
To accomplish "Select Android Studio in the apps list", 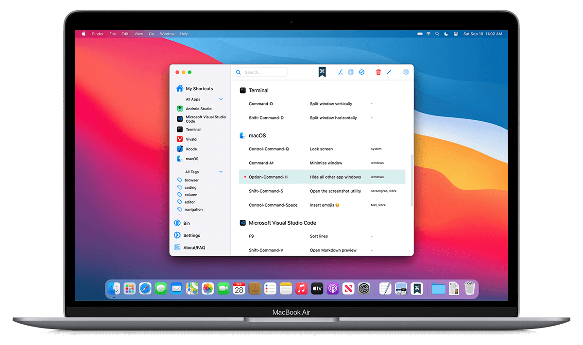I will (x=198, y=109).
